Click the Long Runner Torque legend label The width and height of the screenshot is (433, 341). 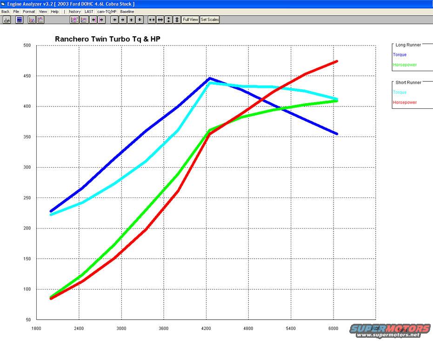click(x=400, y=55)
